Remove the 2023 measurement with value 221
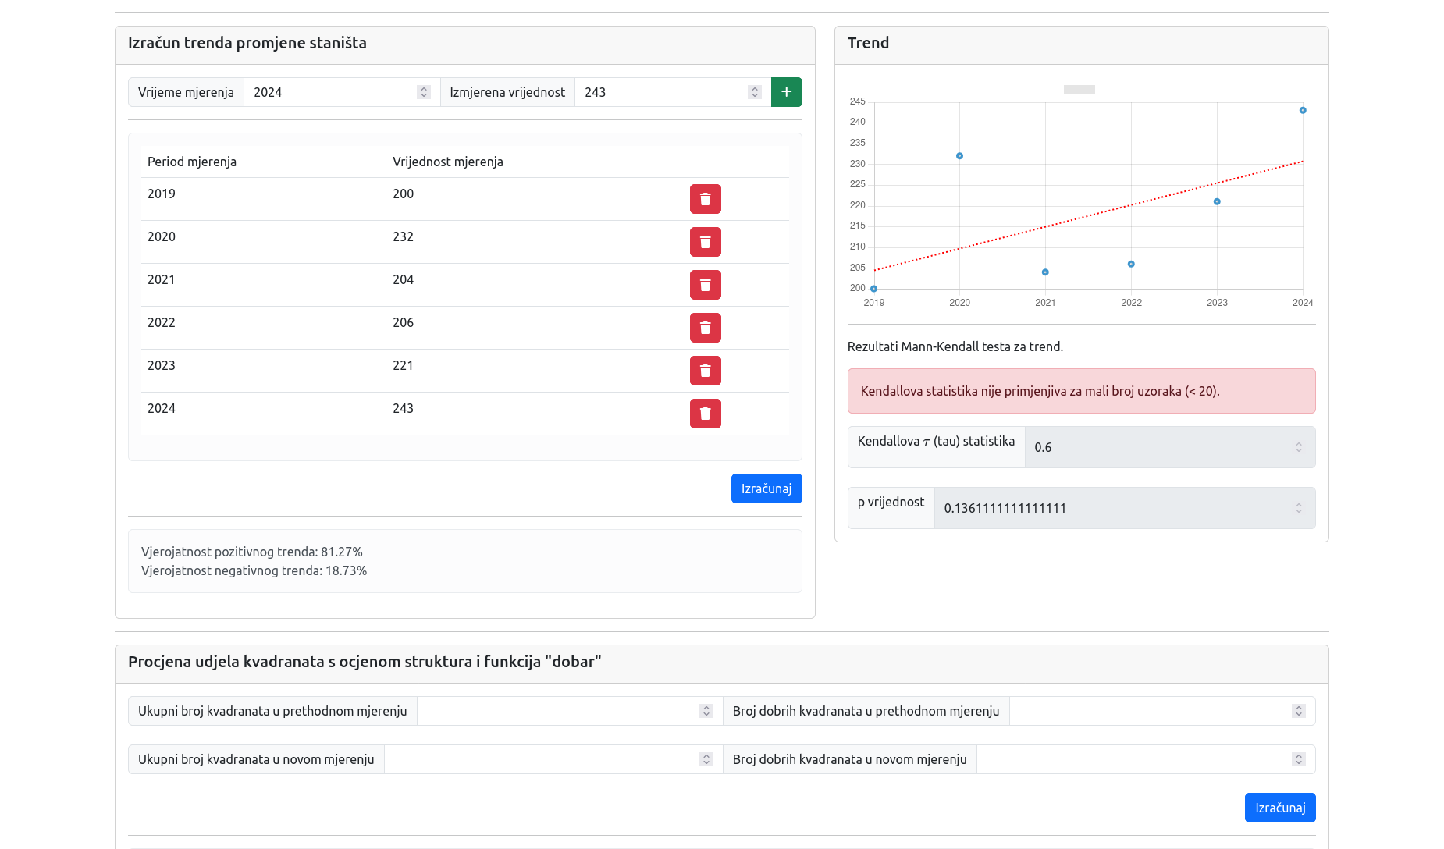This screenshot has width=1444, height=849. pyautogui.click(x=705, y=371)
